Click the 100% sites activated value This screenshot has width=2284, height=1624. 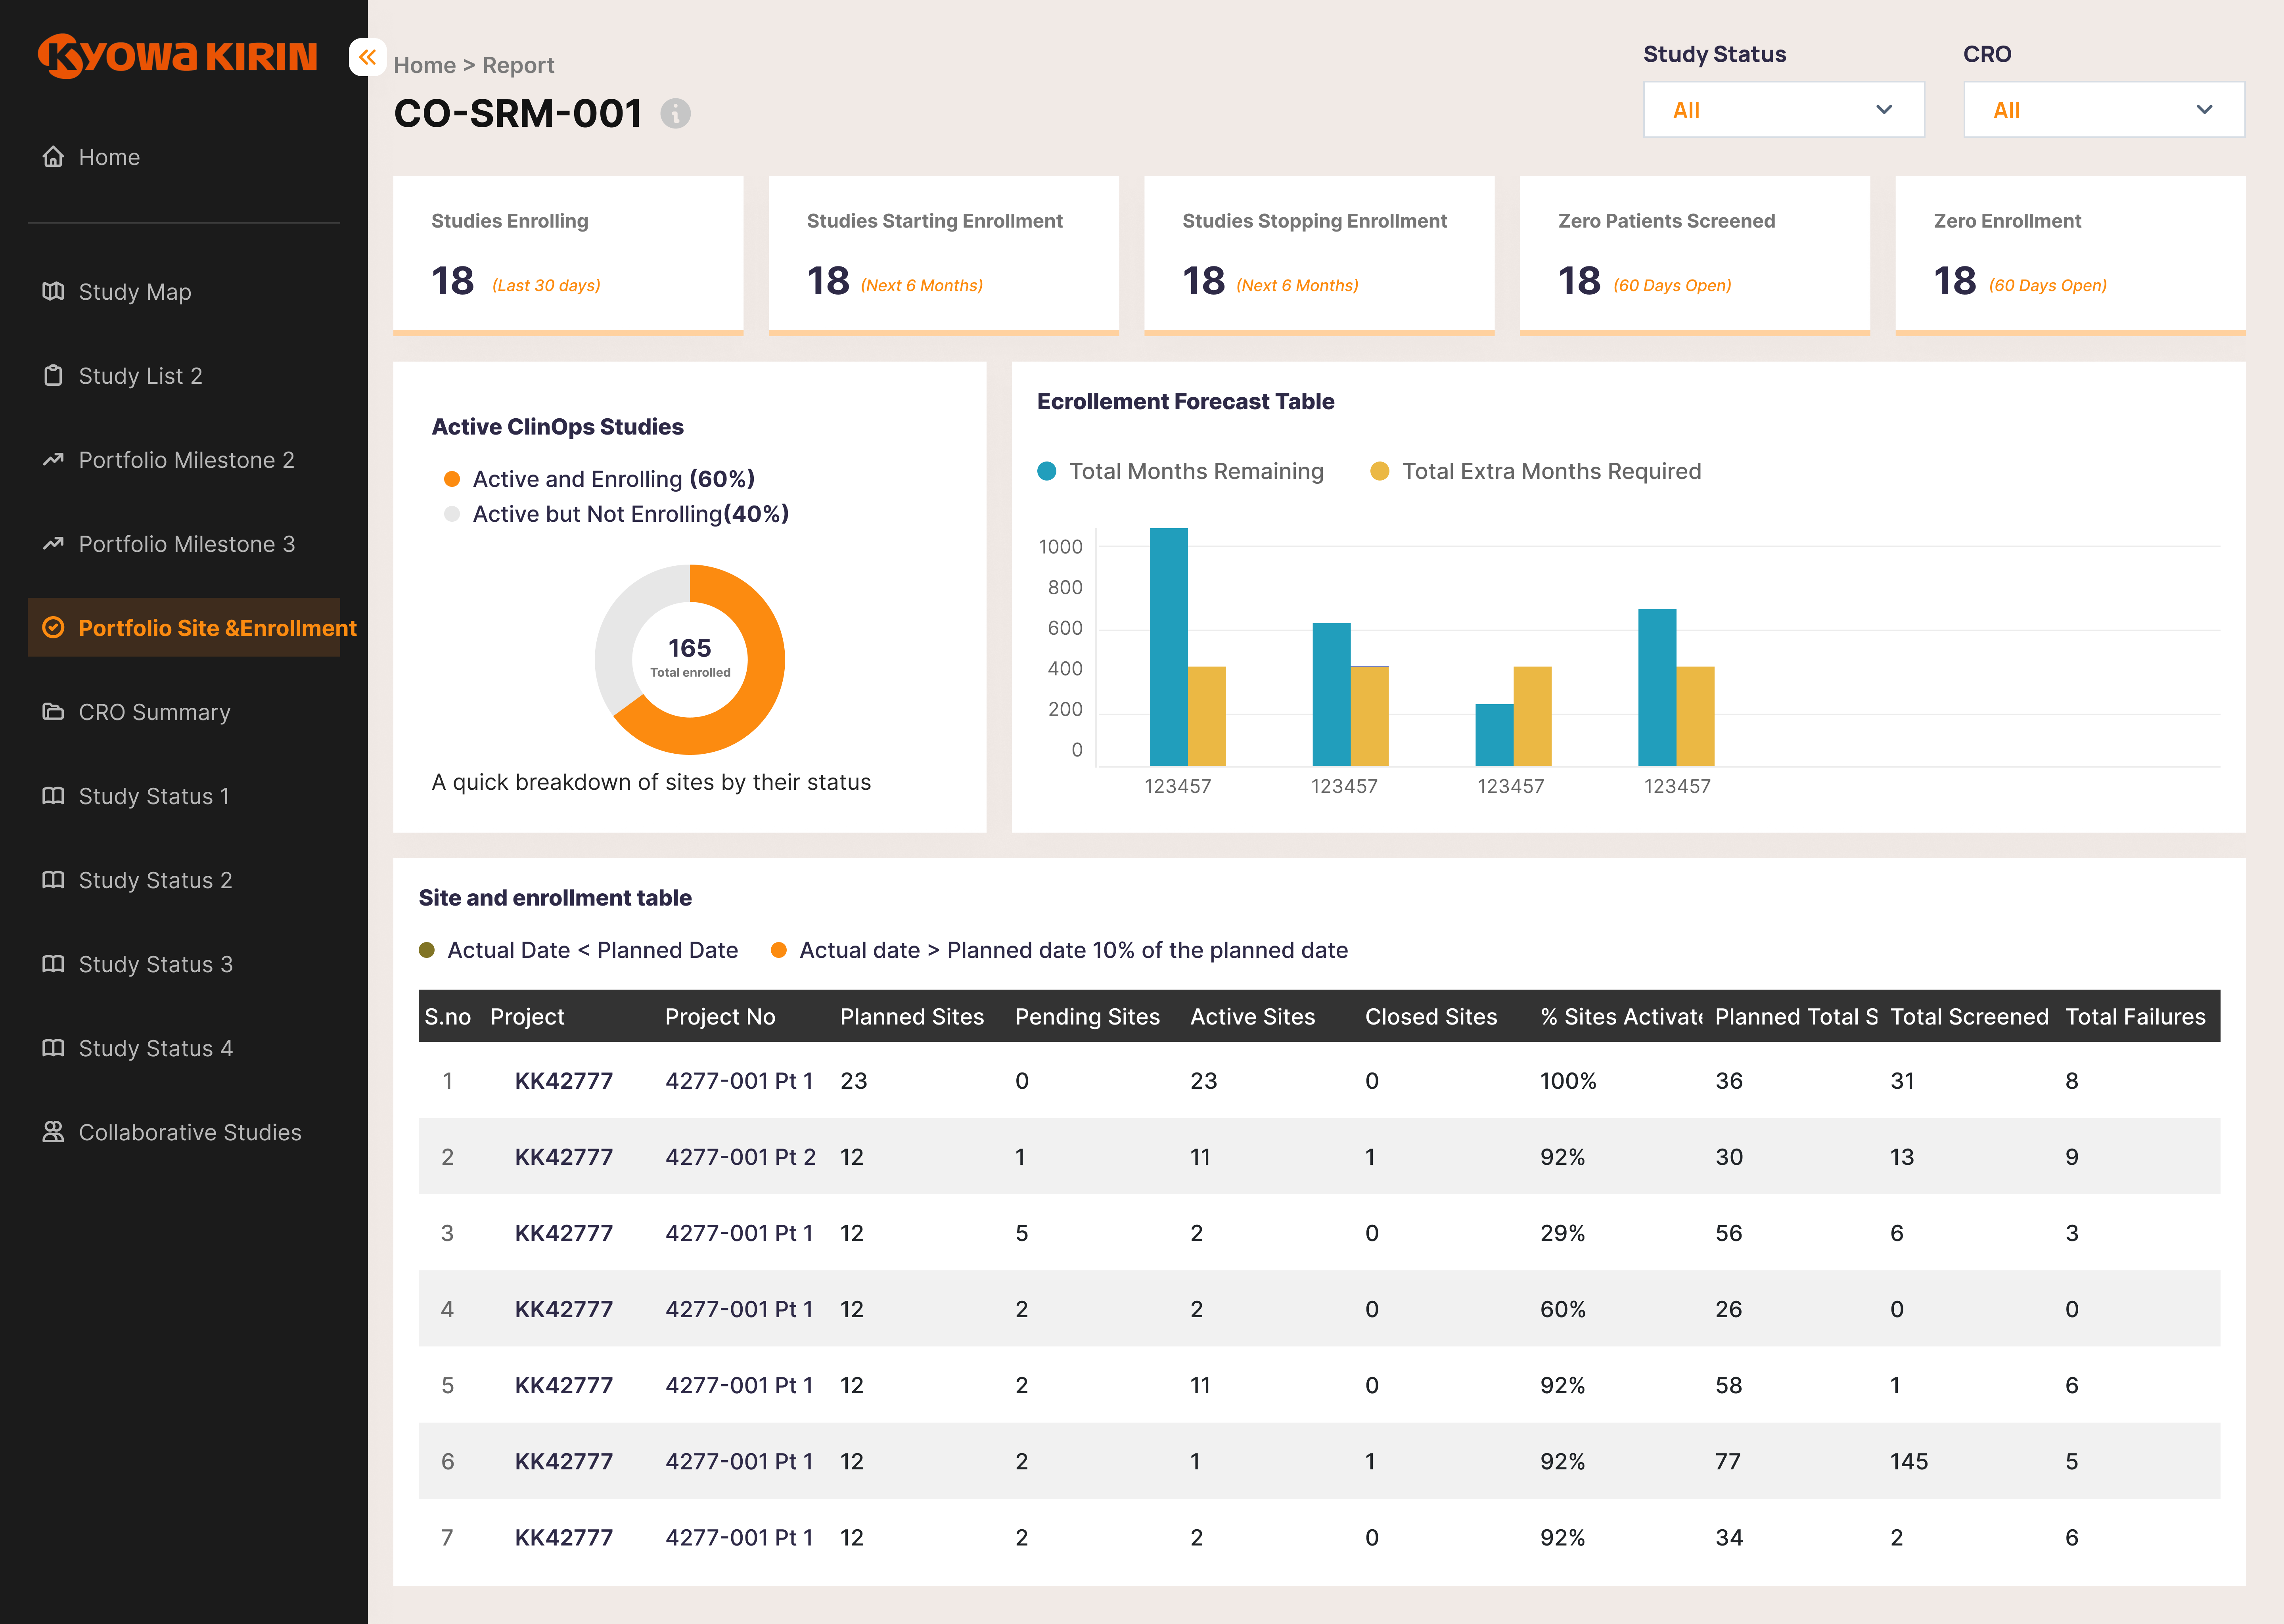pos(1568,1081)
